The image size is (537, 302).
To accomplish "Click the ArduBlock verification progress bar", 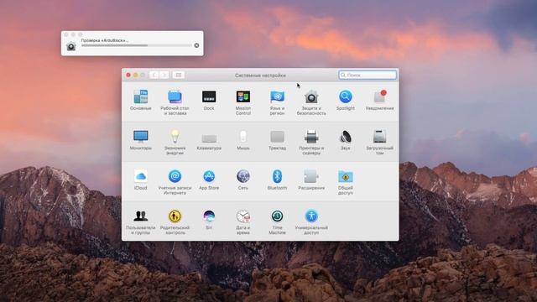I will click(136, 45).
